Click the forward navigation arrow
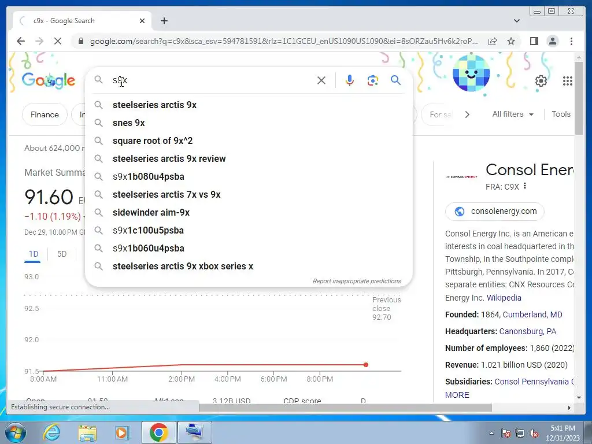592x444 pixels. coord(39,41)
